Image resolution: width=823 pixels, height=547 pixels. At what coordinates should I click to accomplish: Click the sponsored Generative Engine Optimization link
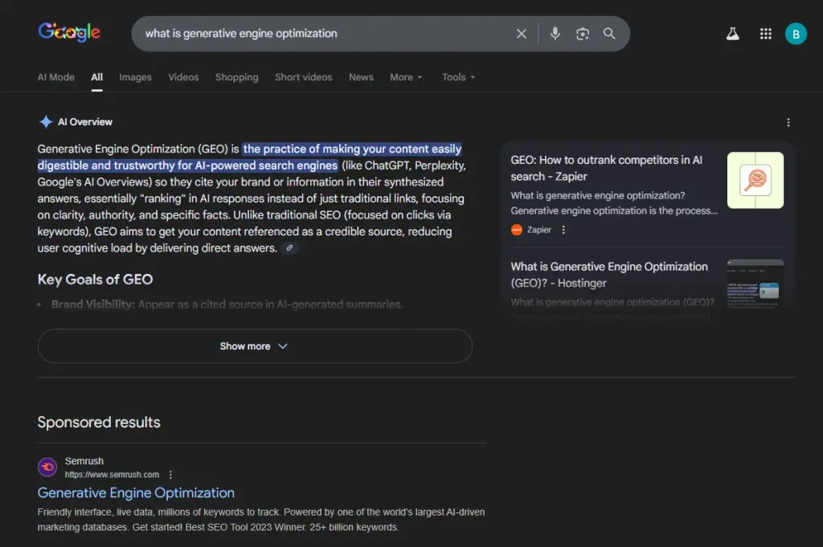click(x=136, y=492)
